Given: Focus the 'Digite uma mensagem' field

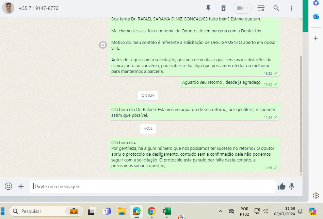Looking at the screenshot, I should (152, 186).
